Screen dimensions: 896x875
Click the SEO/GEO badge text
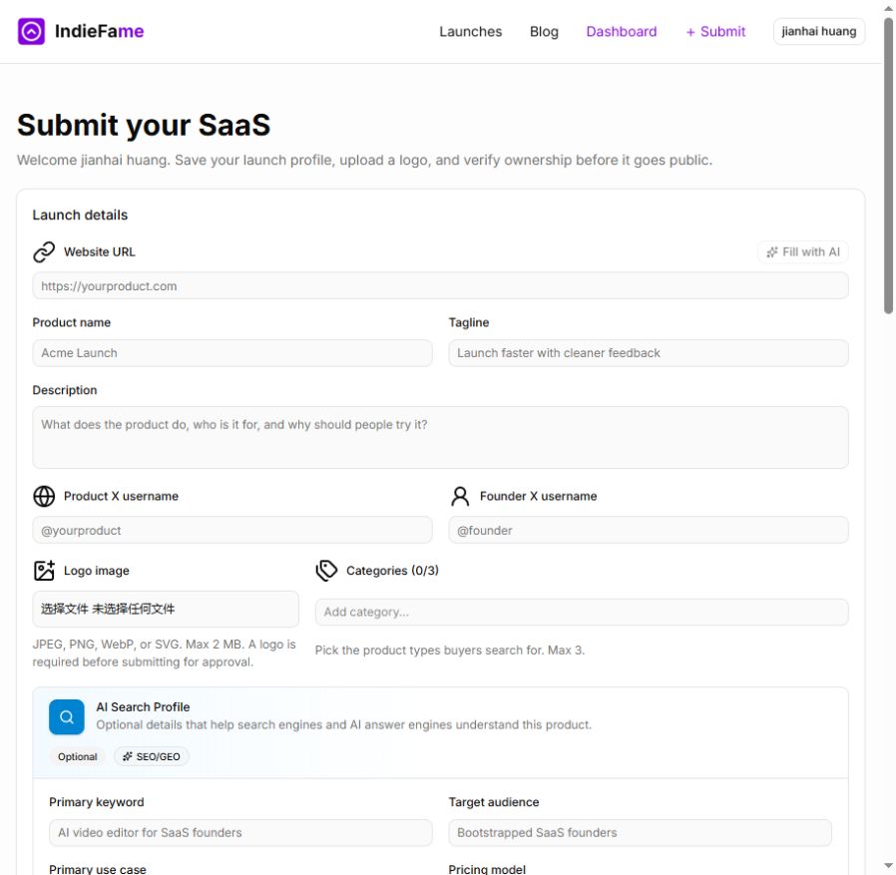click(x=159, y=756)
